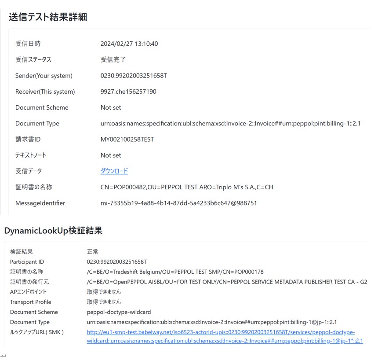Click the Participant ID value in lookup results
The width and height of the screenshot is (371, 357).
(x=116, y=262)
